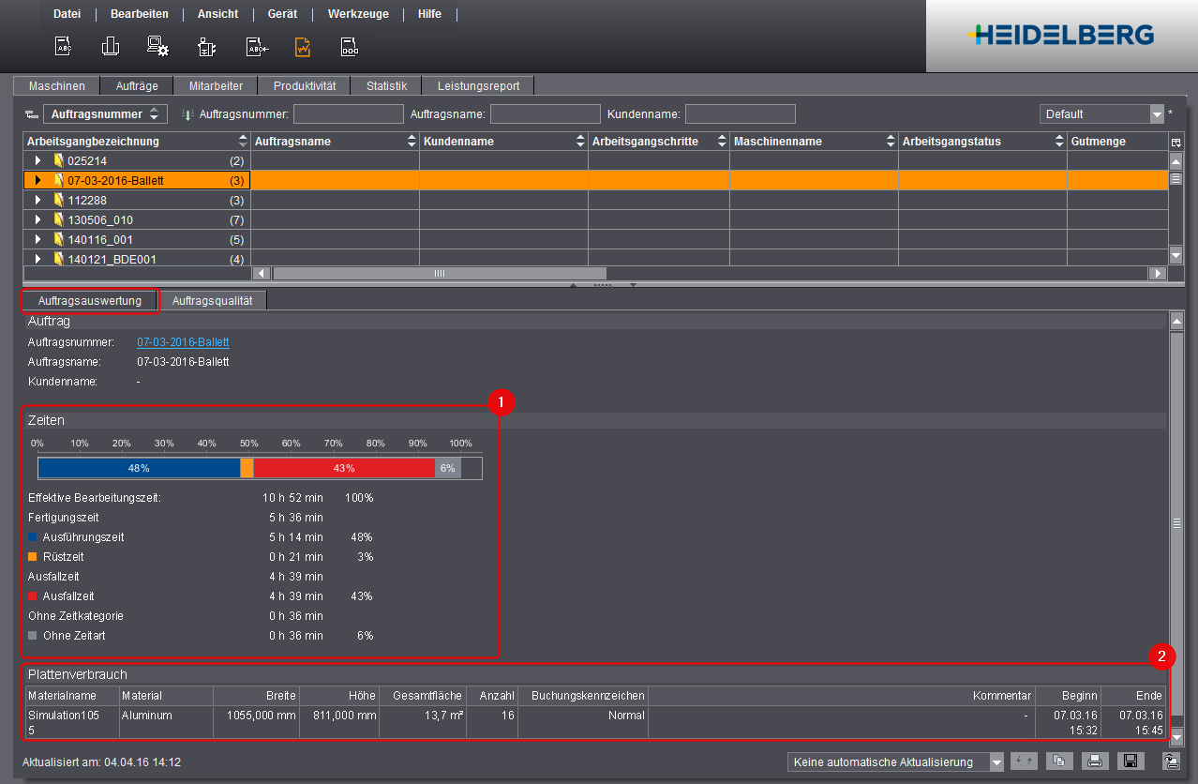This screenshot has width=1198, height=784.
Task: Select the Auftragsqualität tab
Action: pyautogui.click(x=213, y=301)
